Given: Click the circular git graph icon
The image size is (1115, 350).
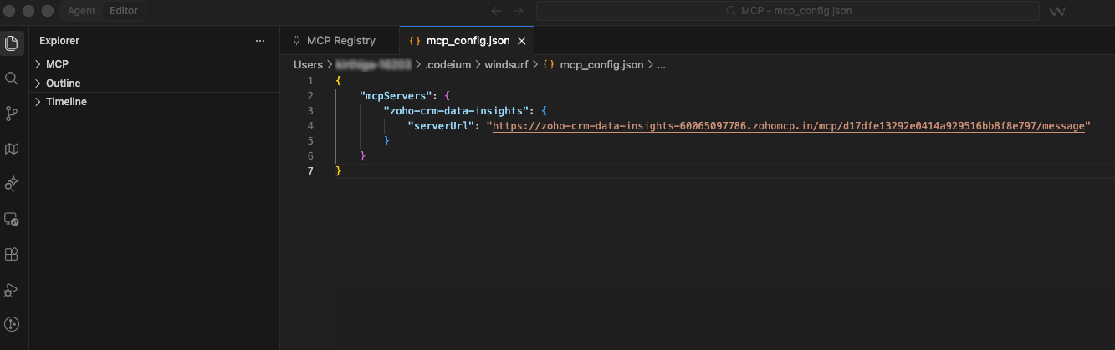Looking at the screenshot, I should [12, 324].
